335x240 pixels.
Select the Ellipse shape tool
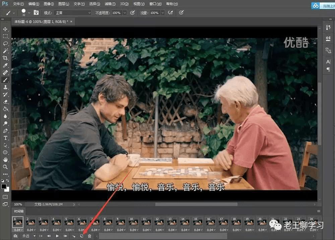[5, 152]
